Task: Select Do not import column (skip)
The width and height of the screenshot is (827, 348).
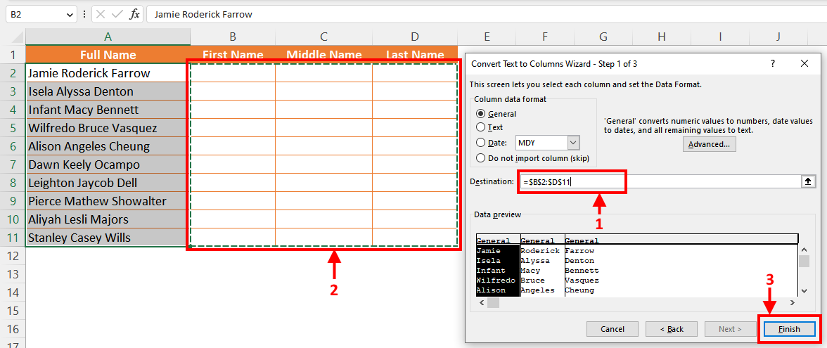Action: [533, 157]
